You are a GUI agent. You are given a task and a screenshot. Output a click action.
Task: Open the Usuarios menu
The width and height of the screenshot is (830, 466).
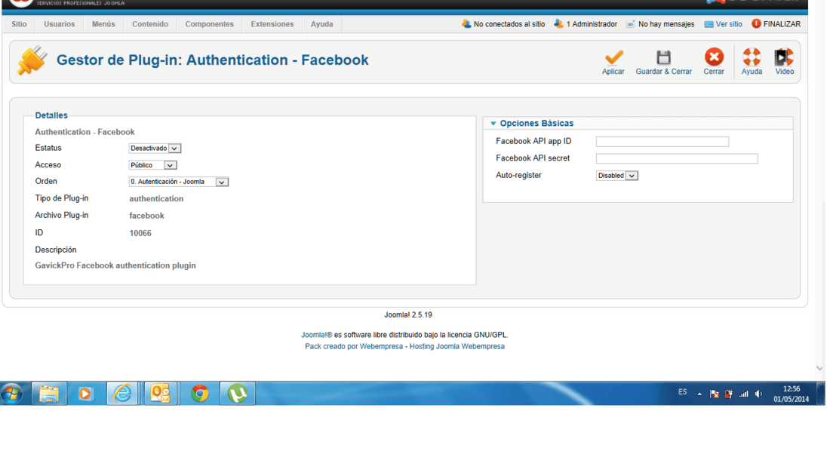pos(60,24)
